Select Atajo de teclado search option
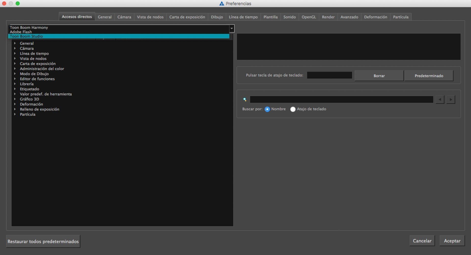471x255 pixels. click(293, 109)
